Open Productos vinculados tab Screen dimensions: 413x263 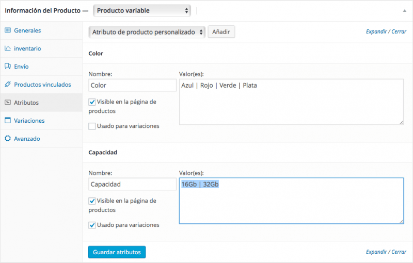41,85
